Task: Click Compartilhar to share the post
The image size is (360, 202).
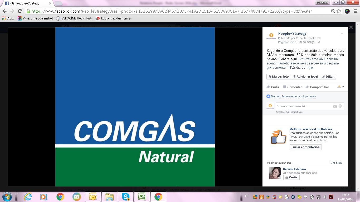Action: [317, 87]
